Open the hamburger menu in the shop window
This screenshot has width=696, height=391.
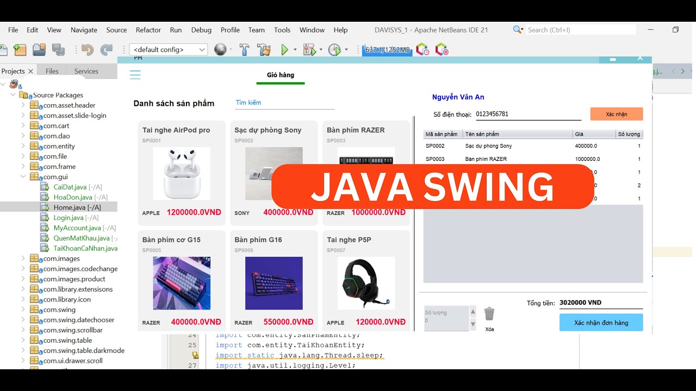pos(135,75)
